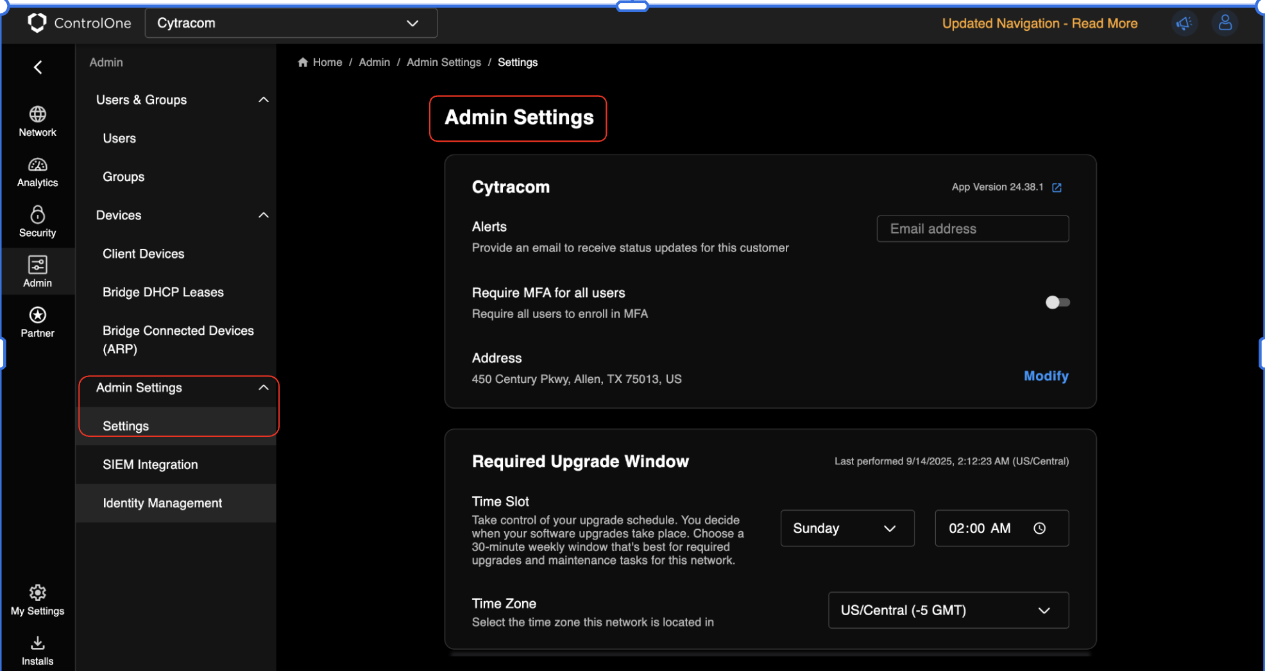Open the US/Central time zone dropdown
Image resolution: width=1265 pixels, height=671 pixels.
pos(947,610)
